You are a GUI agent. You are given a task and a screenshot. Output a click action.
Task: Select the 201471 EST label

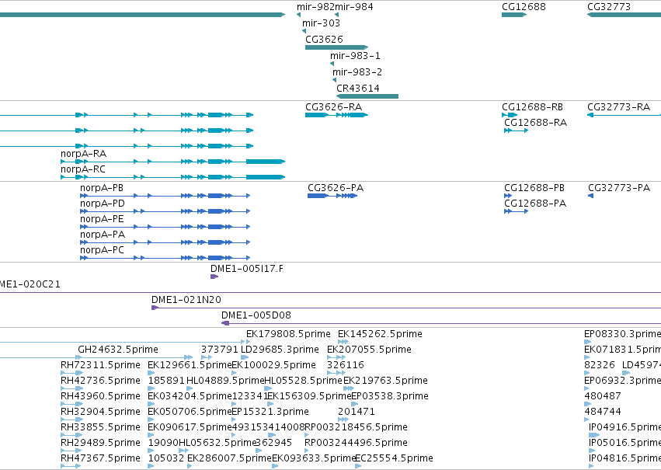[x=357, y=413]
